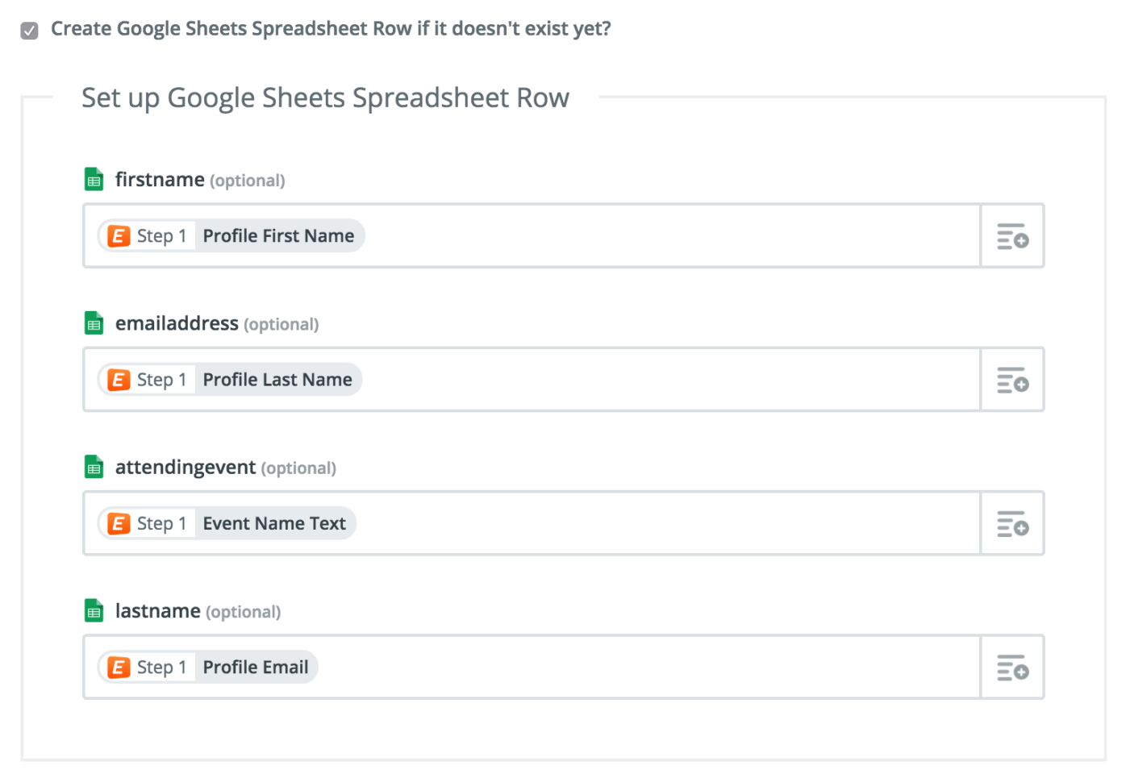Click the Step 1 label on Event Name Text
Viewport: 1126px width, 782px height.
161,522
